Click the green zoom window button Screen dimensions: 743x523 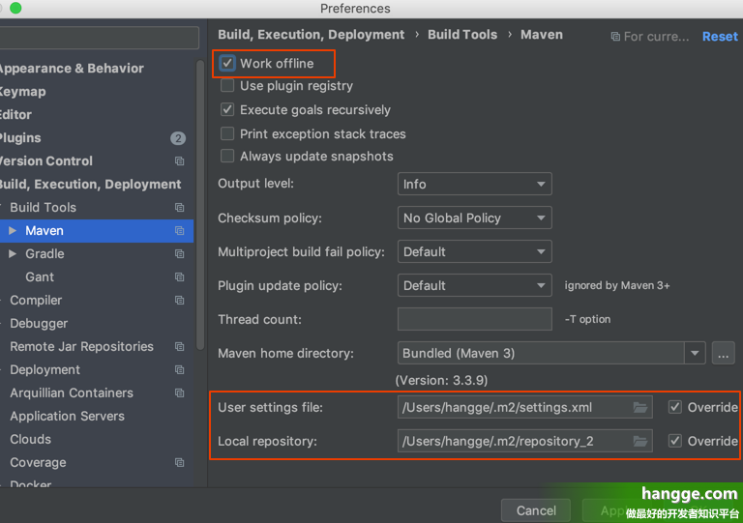click(15, 8)
